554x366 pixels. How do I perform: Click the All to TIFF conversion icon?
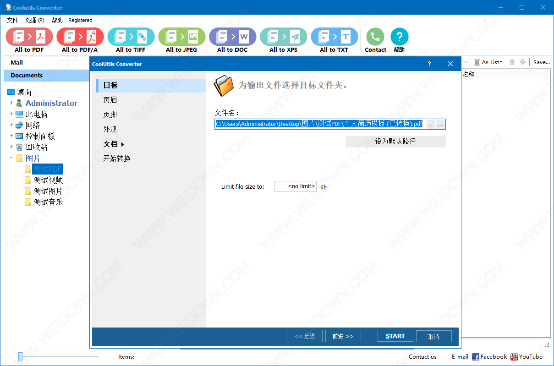coord(131,37)
